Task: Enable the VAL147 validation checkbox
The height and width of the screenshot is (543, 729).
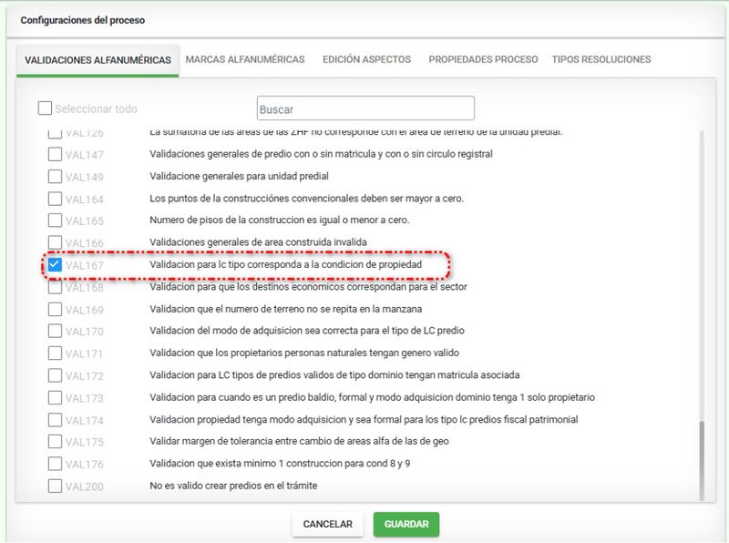Action: pyautogui.click(x=55, y=154)
